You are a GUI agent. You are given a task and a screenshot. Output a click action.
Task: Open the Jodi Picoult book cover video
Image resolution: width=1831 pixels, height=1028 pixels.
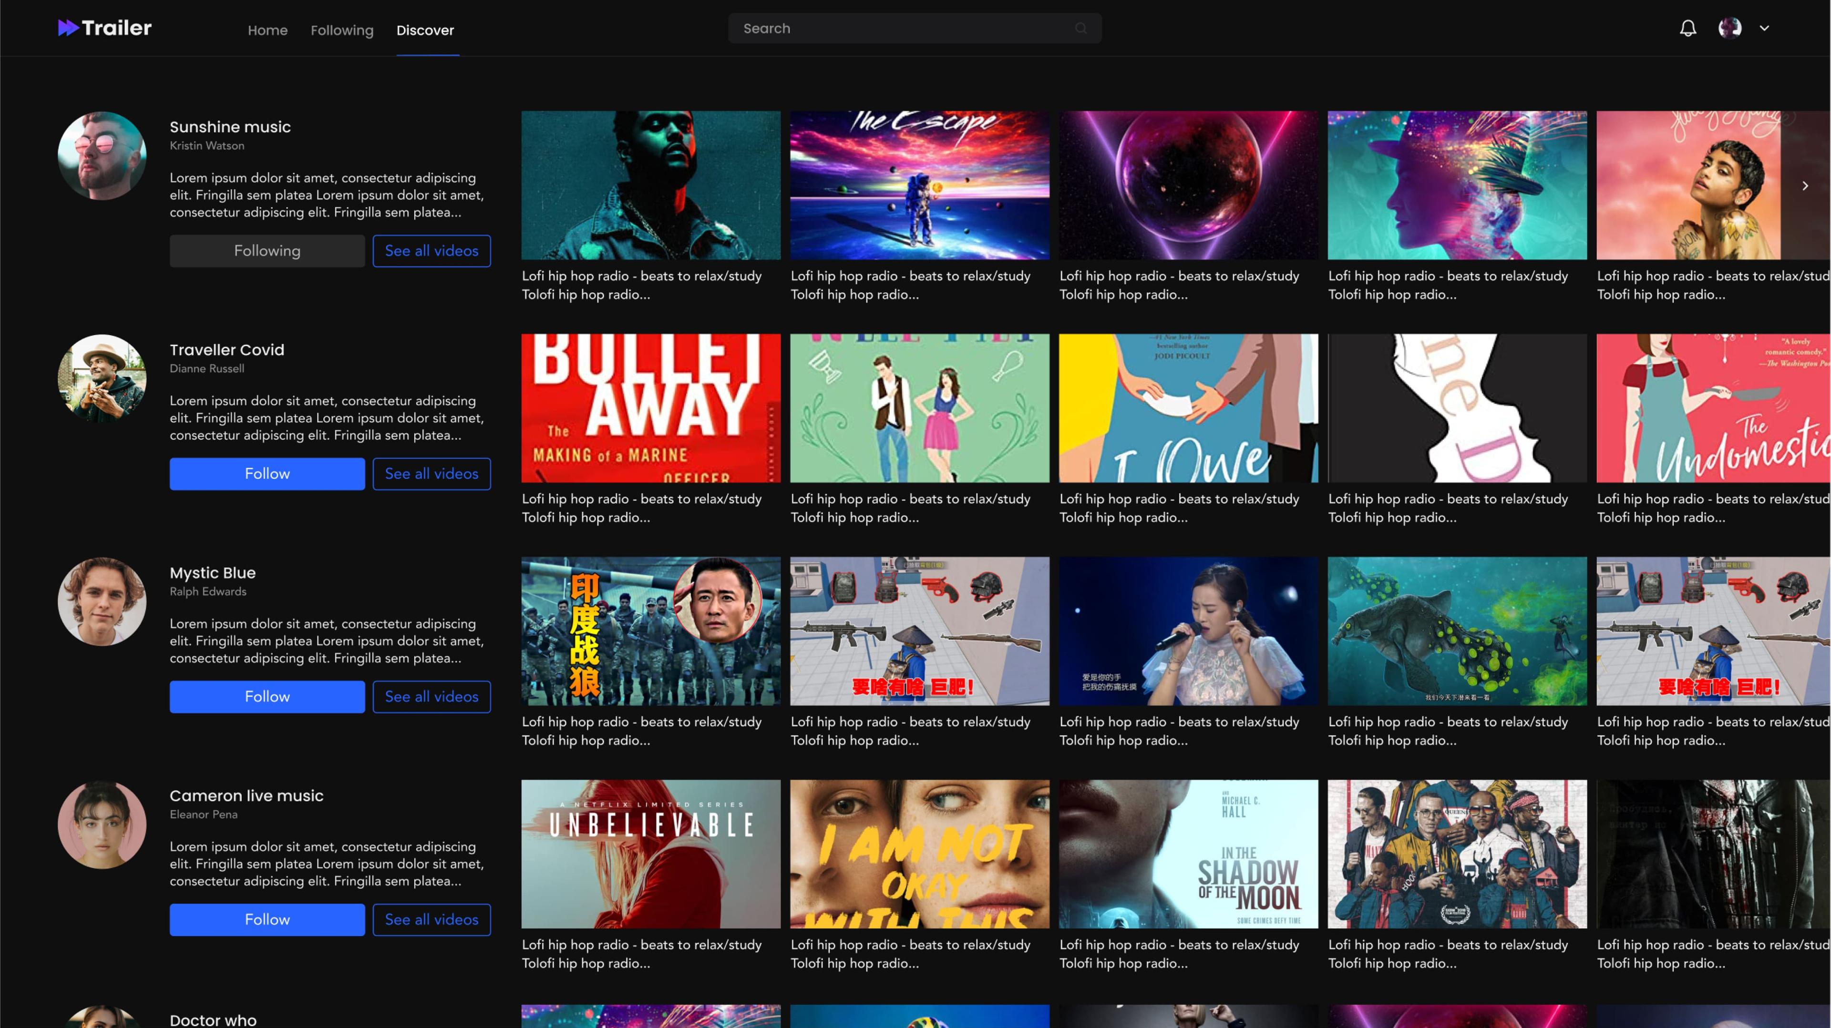pos(1188,408)
